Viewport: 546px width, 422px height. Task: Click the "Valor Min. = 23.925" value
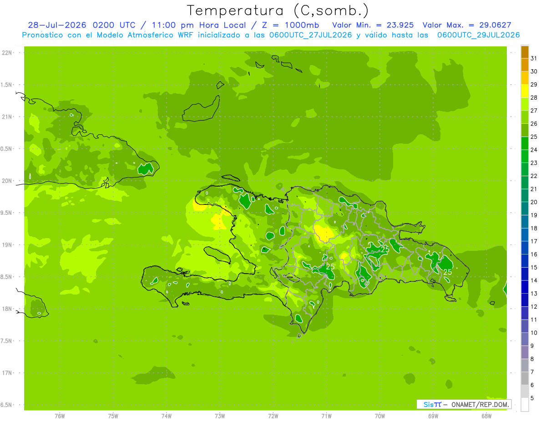[373, 25]
